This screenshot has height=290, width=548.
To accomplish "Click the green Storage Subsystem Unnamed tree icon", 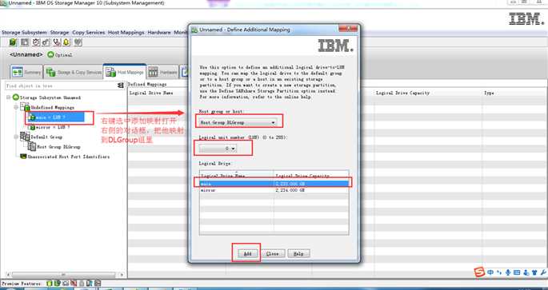I will 16,97.
